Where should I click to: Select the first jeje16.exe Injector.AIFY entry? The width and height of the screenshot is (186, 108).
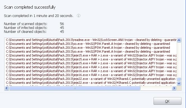tap(91, 67)
